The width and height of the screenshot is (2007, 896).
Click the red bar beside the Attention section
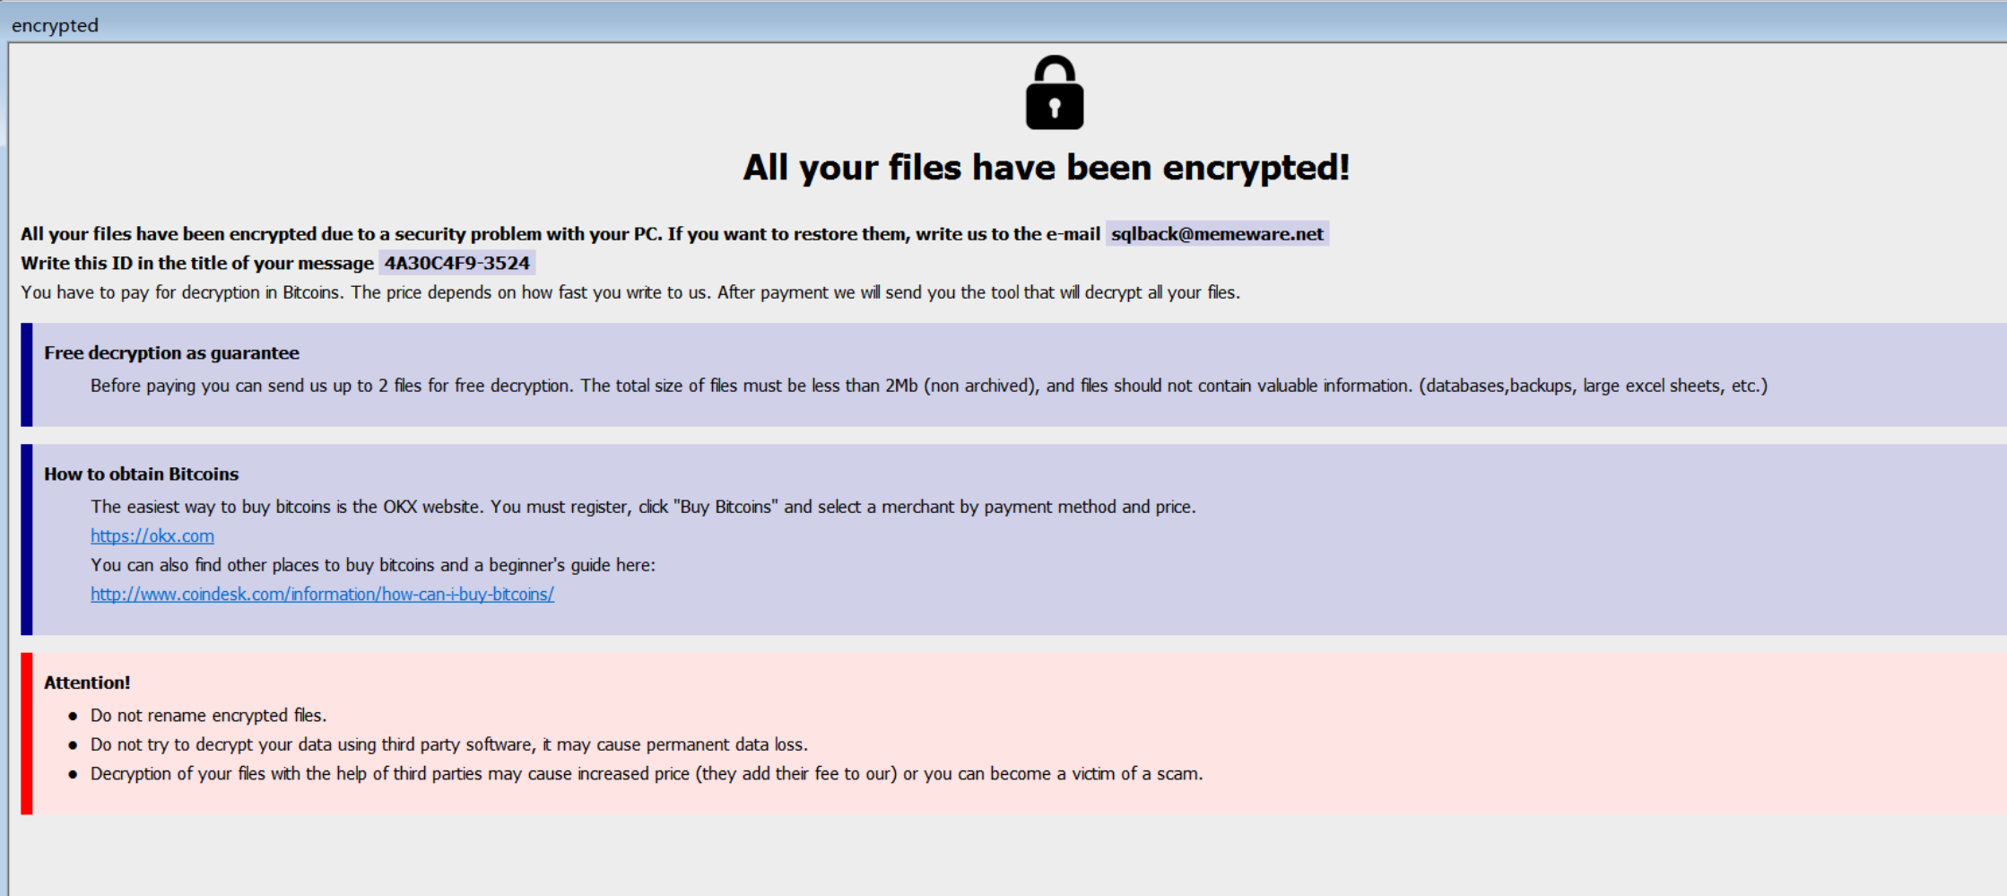(27, 734)
